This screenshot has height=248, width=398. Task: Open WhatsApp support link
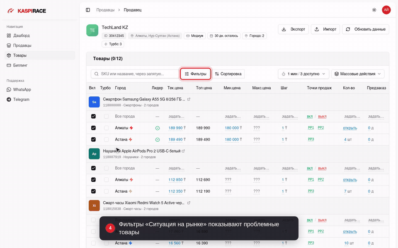coord(40,89)
